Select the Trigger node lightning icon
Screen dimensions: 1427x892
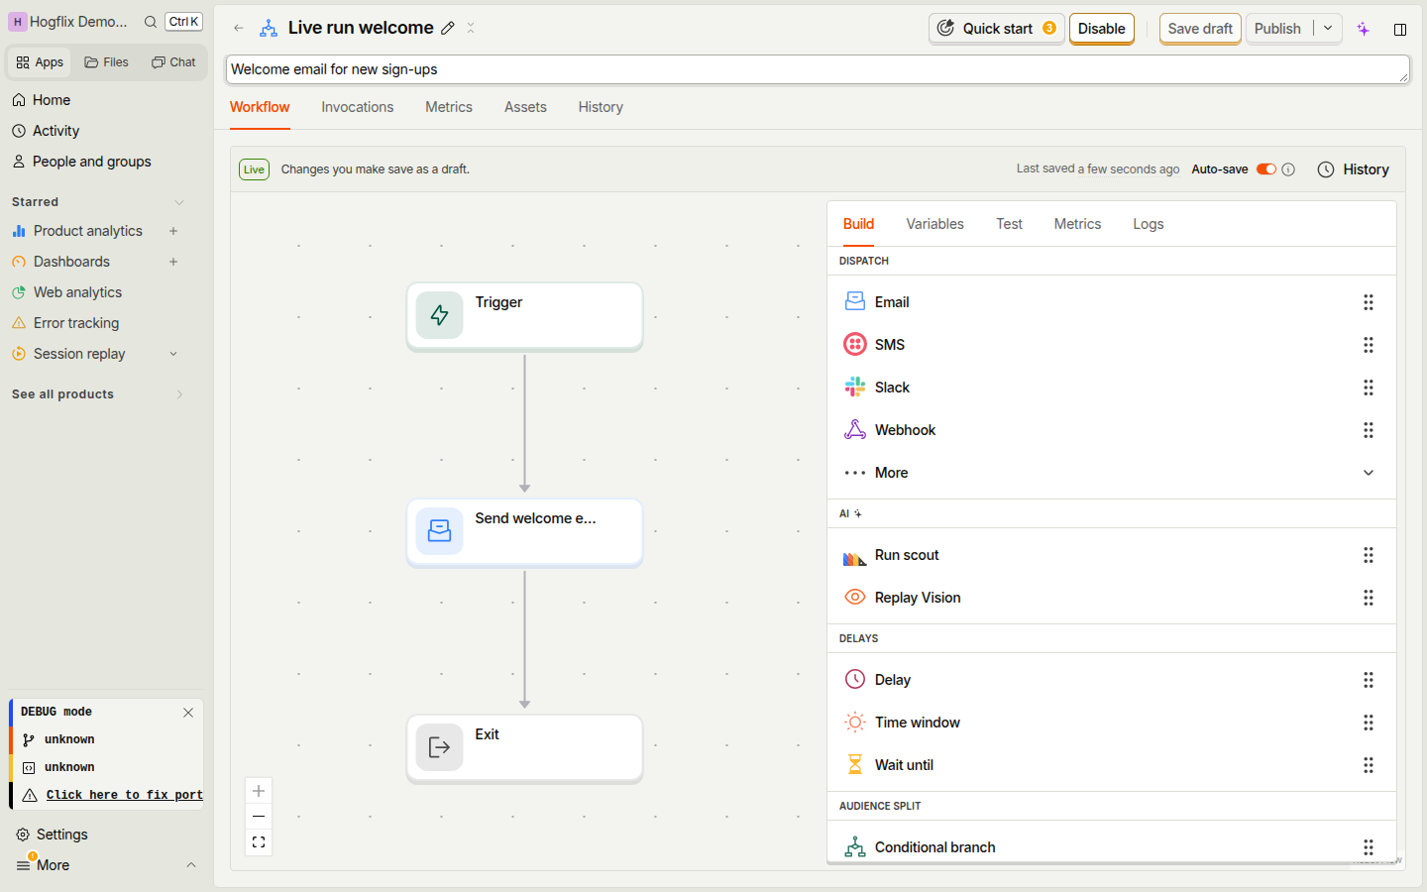pyautogui.click(x=439, y=315)
